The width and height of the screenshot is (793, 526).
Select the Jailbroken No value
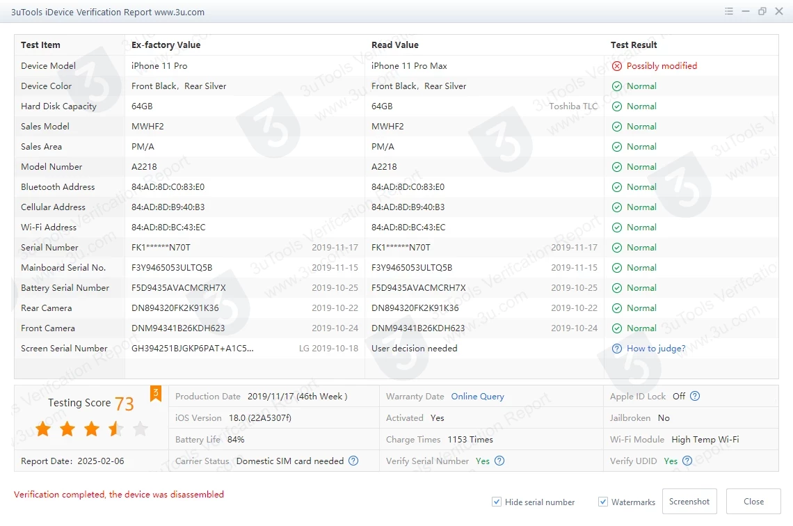tap(664, 418)
